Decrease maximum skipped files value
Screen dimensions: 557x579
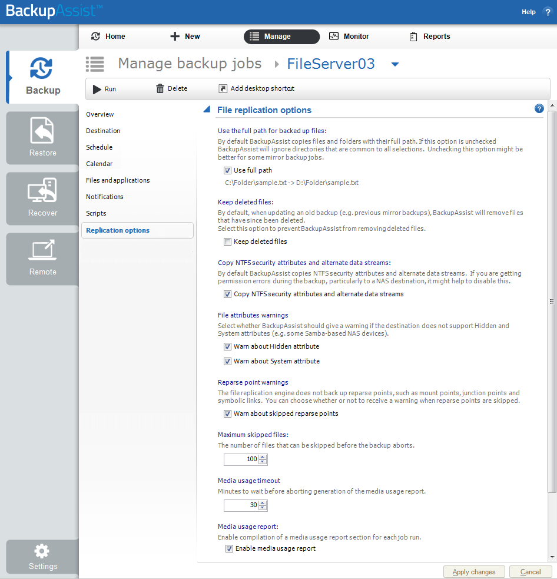coord(263,462)
